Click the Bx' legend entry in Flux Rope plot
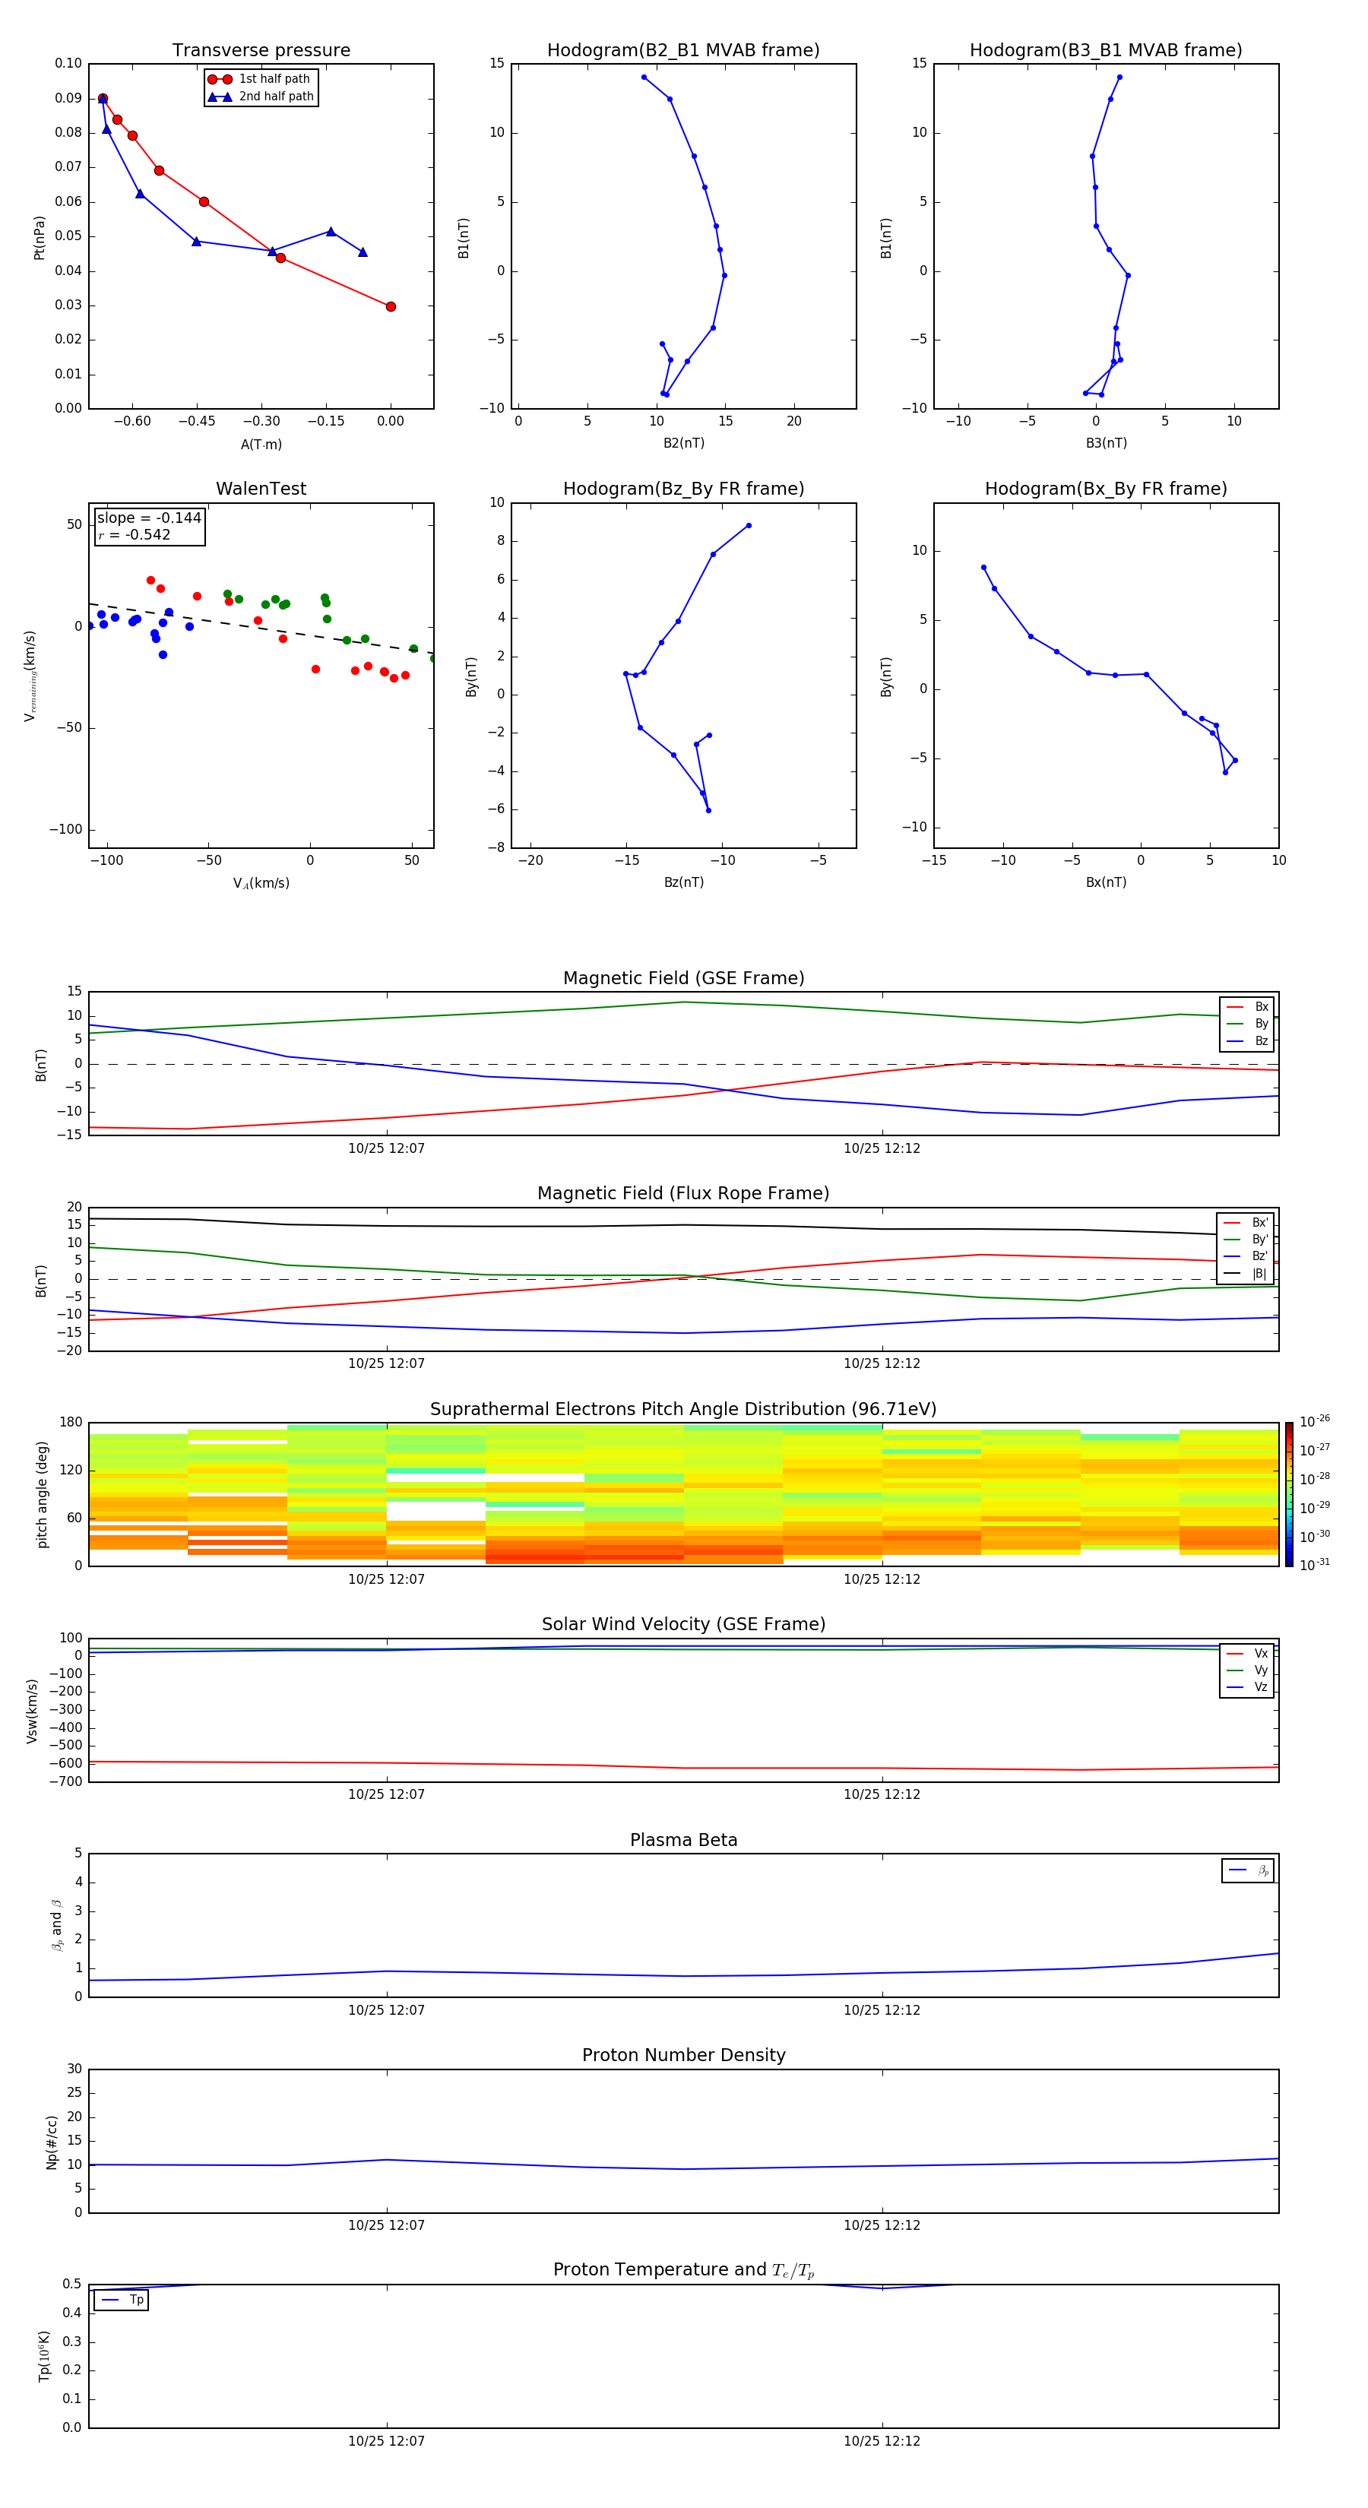This screenshot has width=1368, height=2508. click(1246, 1223)
